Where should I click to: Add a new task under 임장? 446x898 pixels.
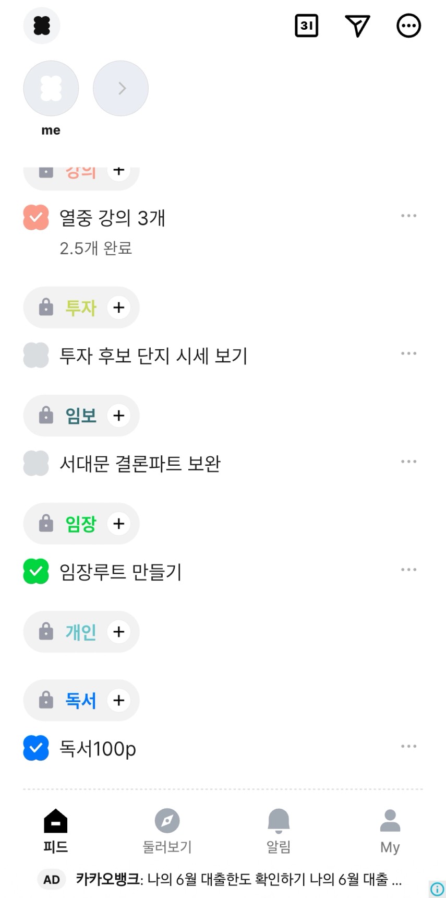119,524
